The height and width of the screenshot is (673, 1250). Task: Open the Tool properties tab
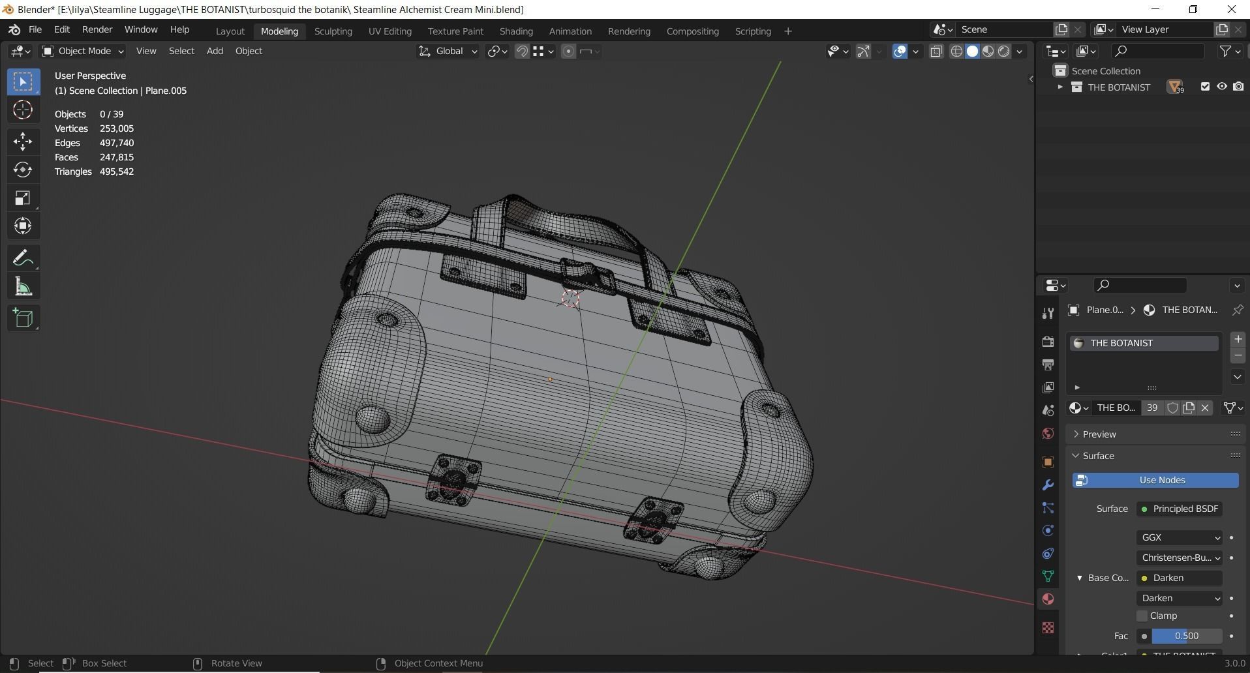coord(1048,313)
